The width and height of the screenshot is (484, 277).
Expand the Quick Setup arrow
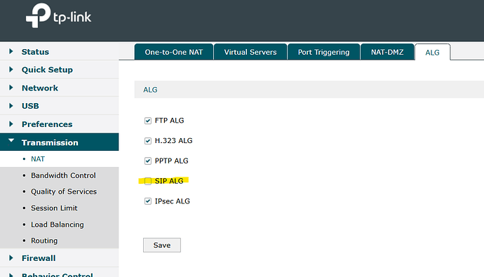11,69
